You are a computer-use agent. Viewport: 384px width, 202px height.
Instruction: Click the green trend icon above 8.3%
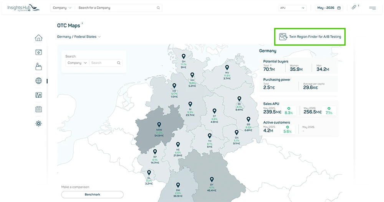(289, 108)
